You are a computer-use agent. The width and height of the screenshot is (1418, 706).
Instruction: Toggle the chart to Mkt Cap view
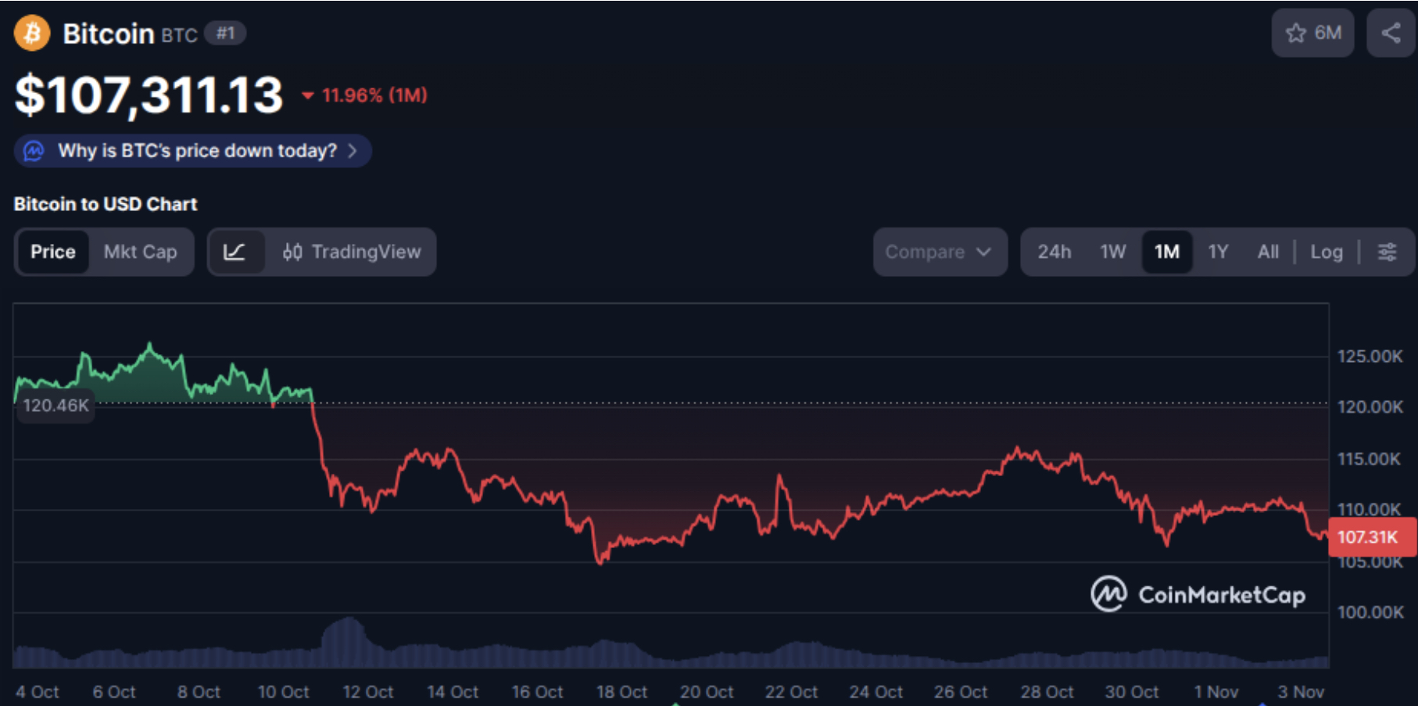(x=141, y=252)
